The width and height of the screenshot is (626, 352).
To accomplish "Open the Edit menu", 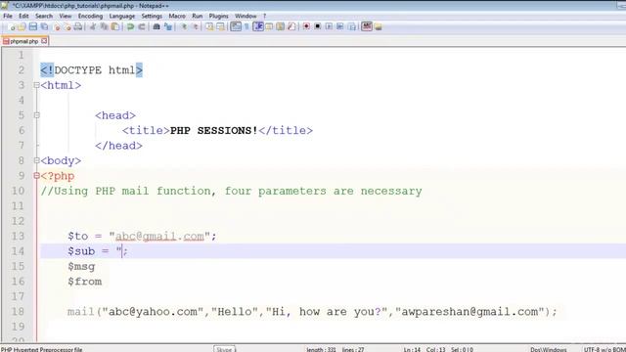I will (23, 16).
